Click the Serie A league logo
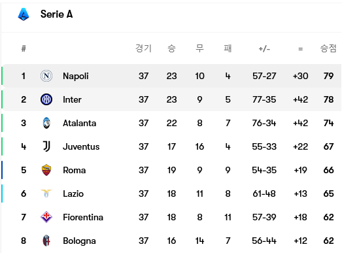The image size is (342, 253). 24,14
